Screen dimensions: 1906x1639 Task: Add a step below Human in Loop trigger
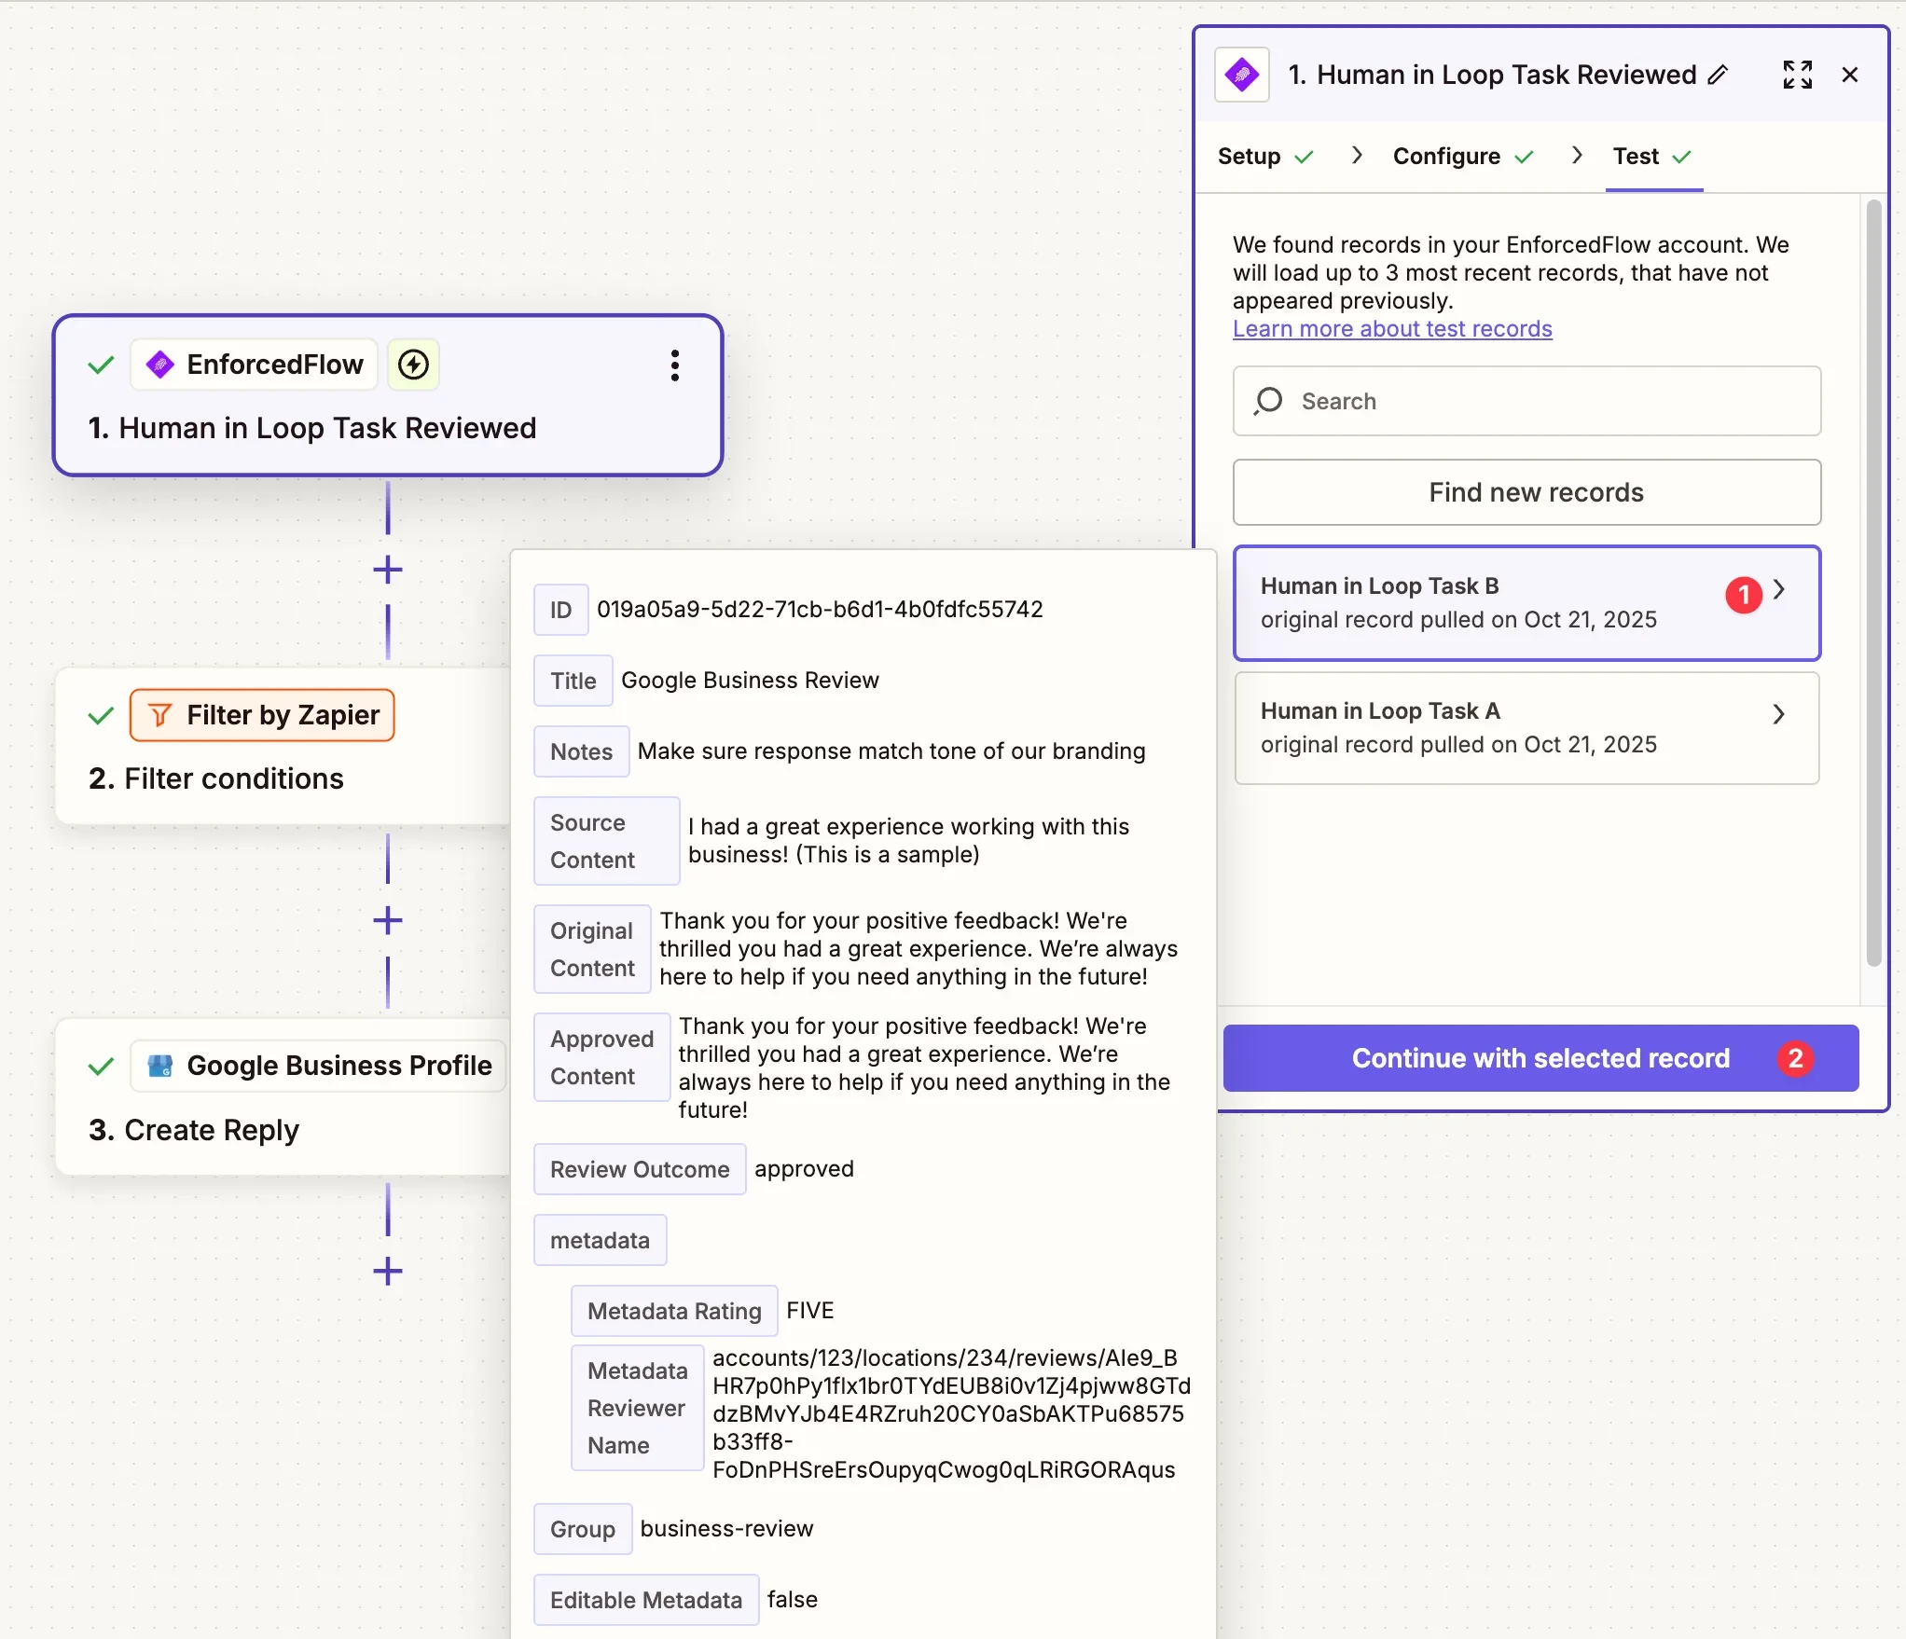click(387, 570)
